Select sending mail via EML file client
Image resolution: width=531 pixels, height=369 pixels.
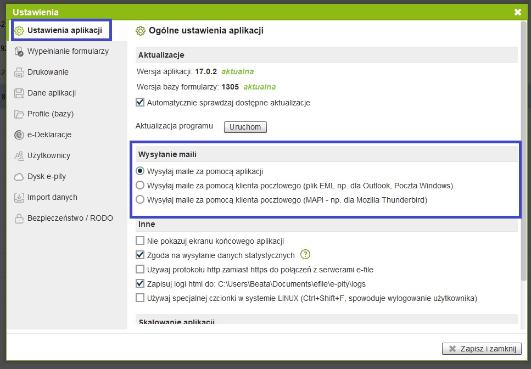(x=140, y=186)
